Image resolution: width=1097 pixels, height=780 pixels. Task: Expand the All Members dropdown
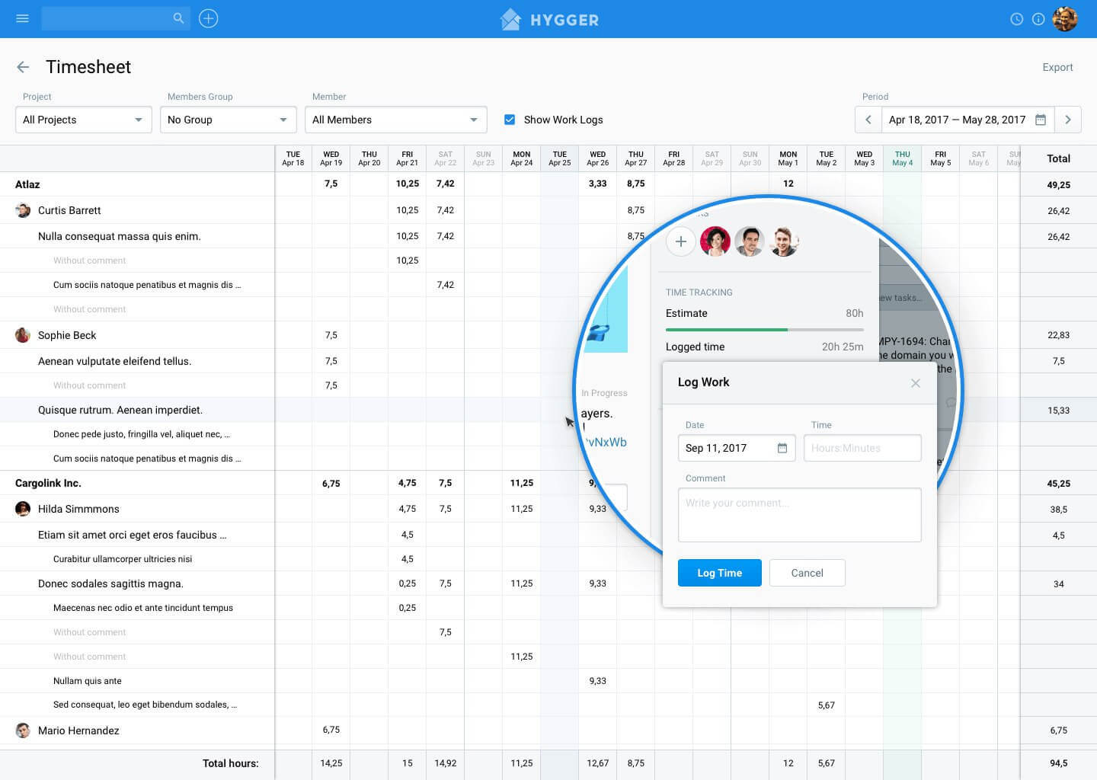click(x=396, y=120)
